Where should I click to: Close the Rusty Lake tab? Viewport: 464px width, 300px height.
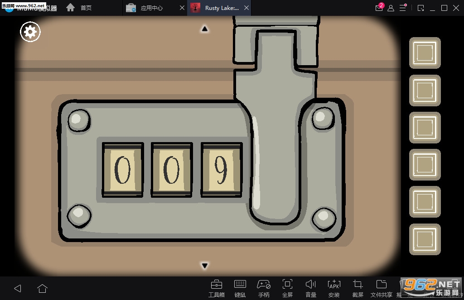tap(246, 8)
